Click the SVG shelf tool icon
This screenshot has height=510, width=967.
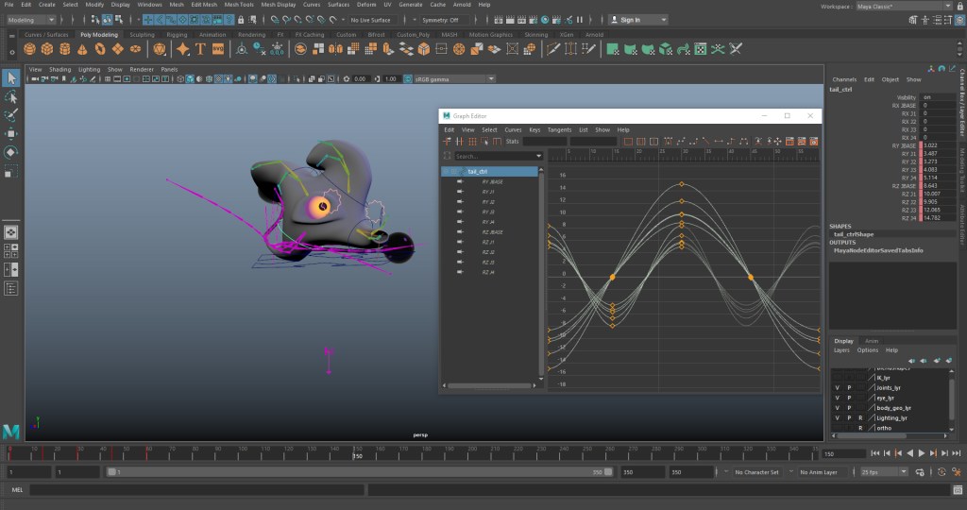(x=218, y=49)
